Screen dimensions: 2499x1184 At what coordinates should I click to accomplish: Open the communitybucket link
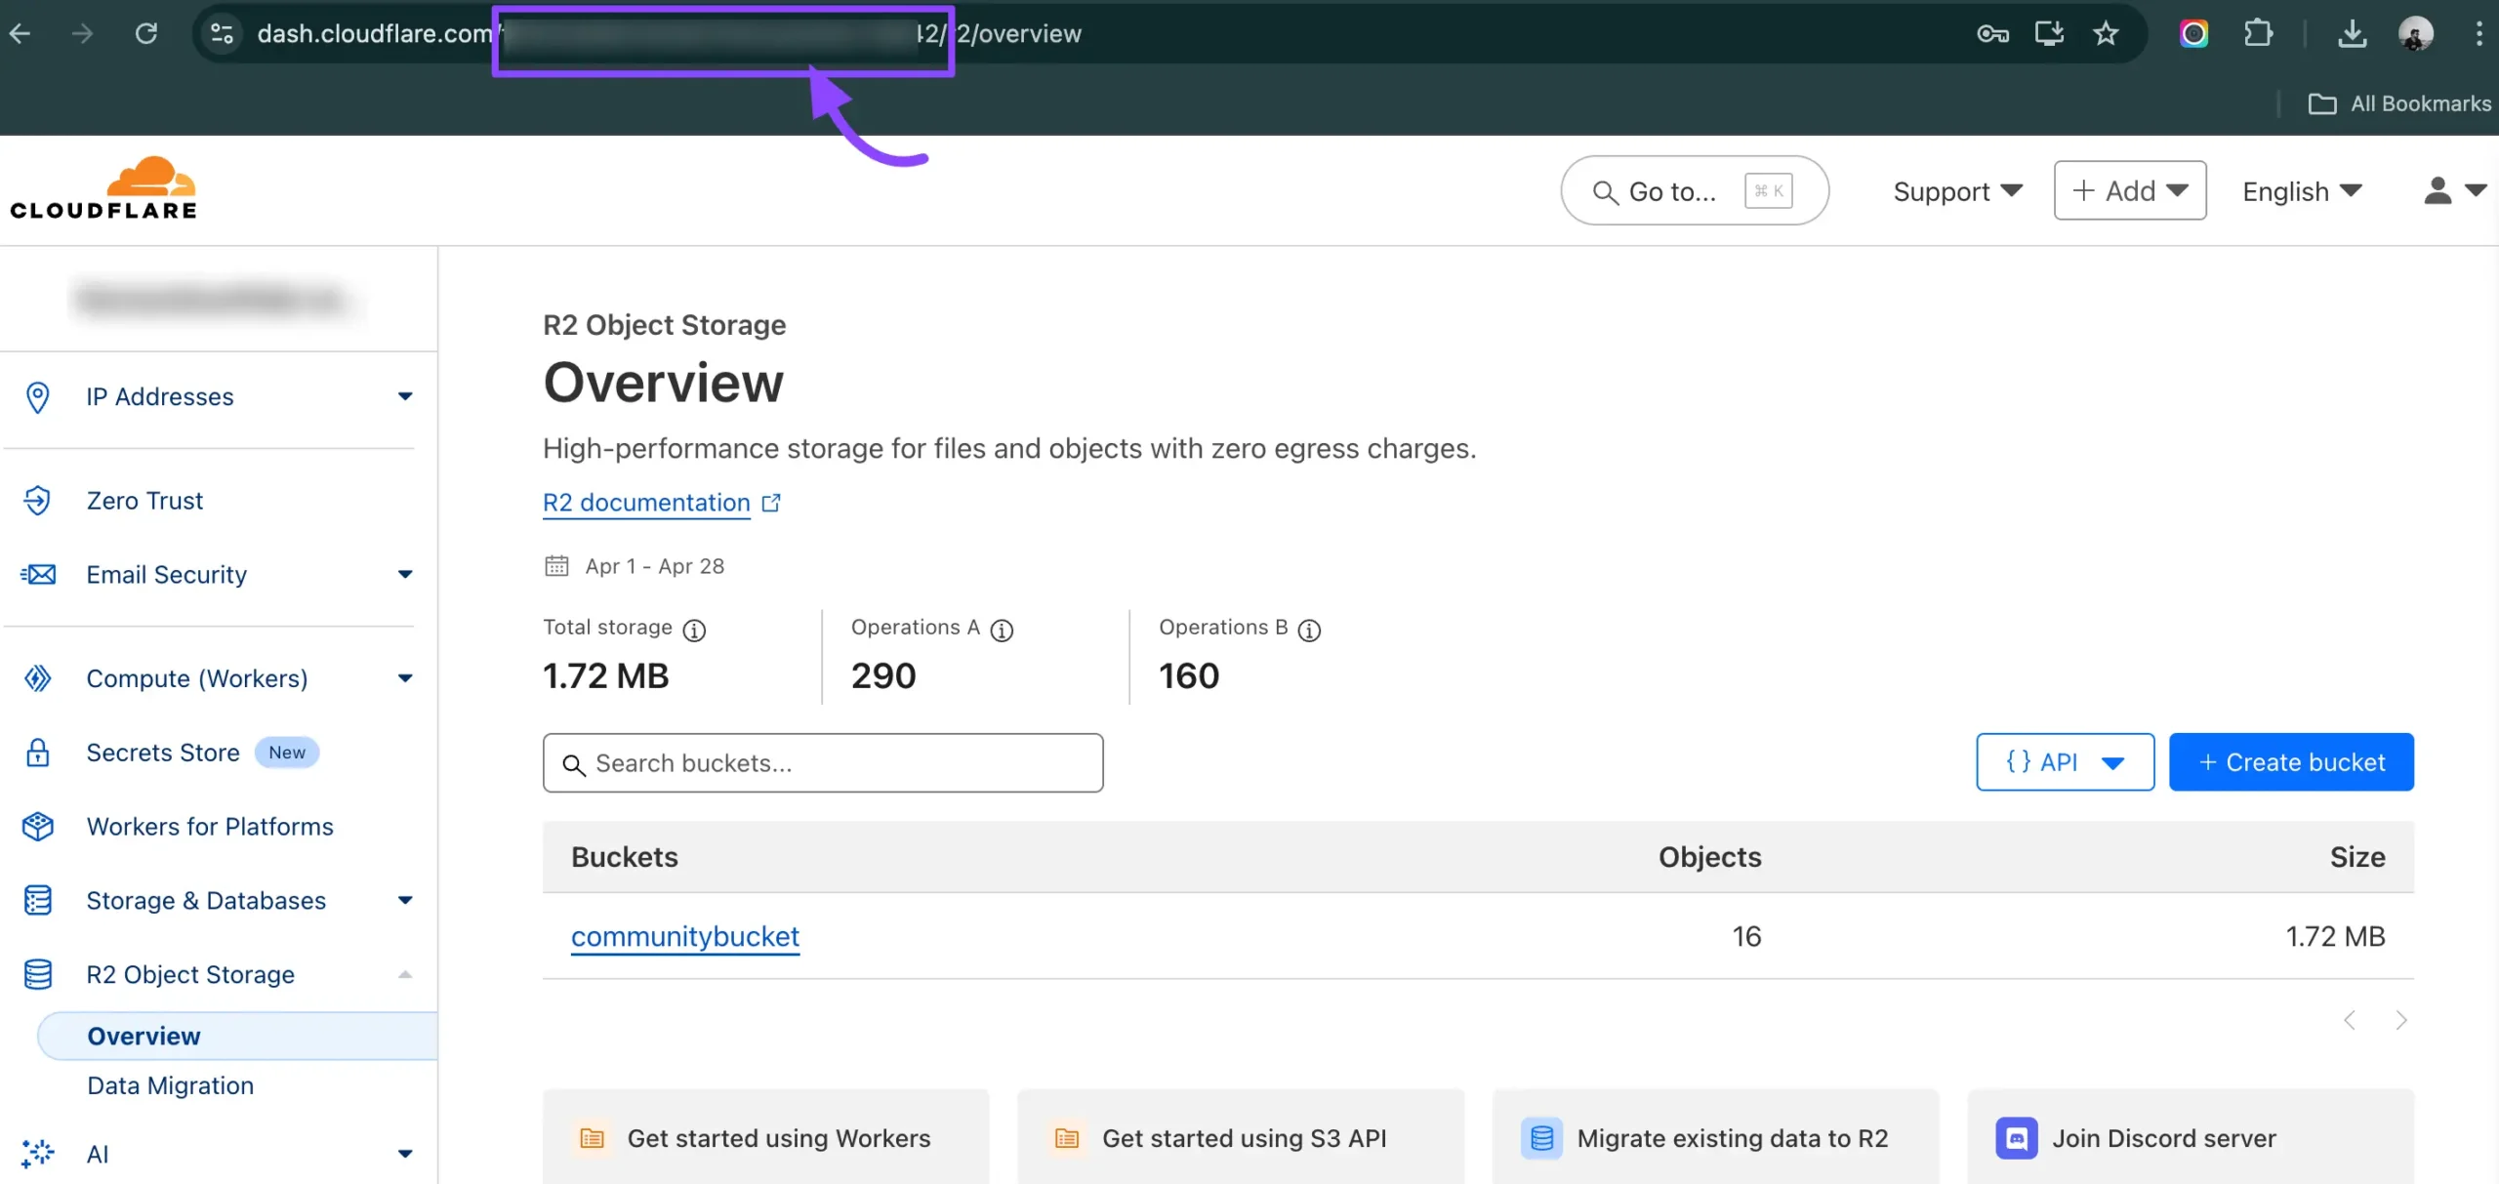[685, 936]
